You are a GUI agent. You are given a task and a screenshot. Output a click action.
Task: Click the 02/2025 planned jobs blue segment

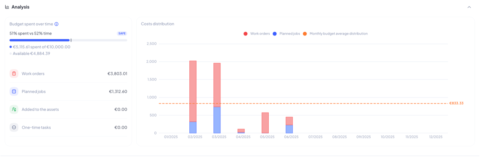point(193,127)
